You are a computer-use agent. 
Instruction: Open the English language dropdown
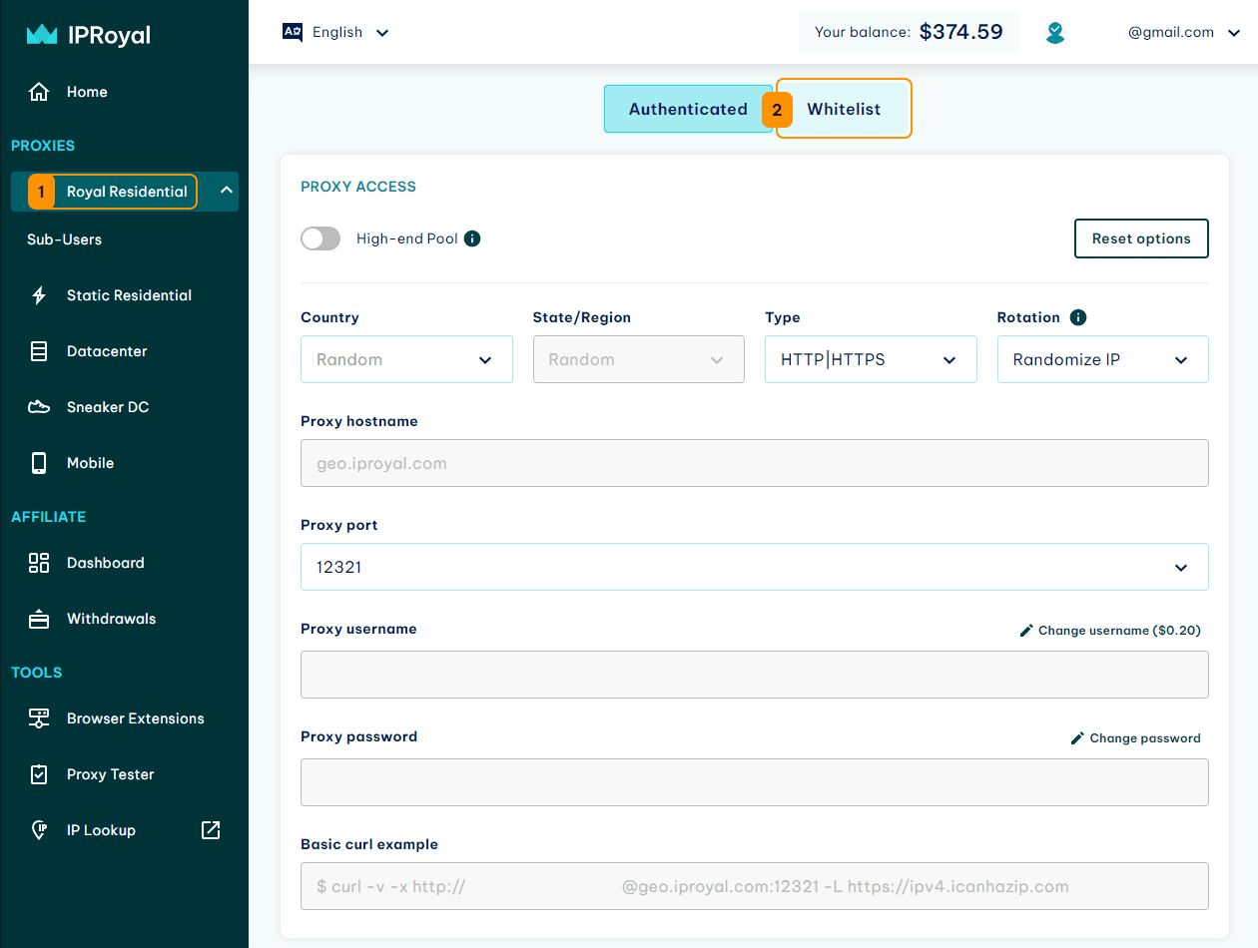(x=336, y=32)
